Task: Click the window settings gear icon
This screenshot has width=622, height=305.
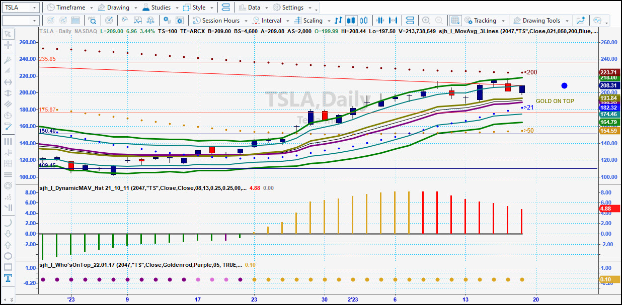Action: tap(179, 21)
